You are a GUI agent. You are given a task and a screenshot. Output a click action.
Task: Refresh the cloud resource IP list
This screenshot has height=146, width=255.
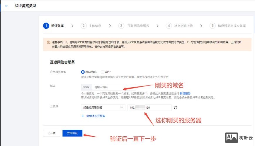click(176, 107)
